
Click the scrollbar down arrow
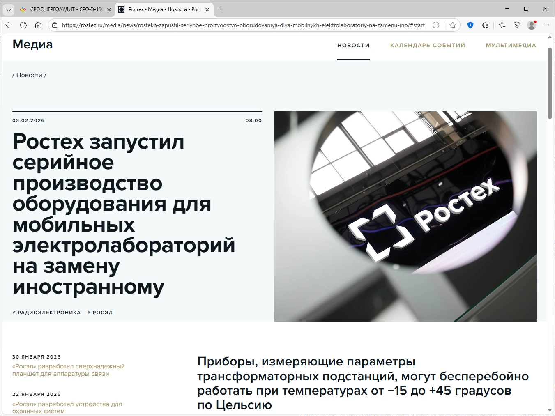point(550,410)
